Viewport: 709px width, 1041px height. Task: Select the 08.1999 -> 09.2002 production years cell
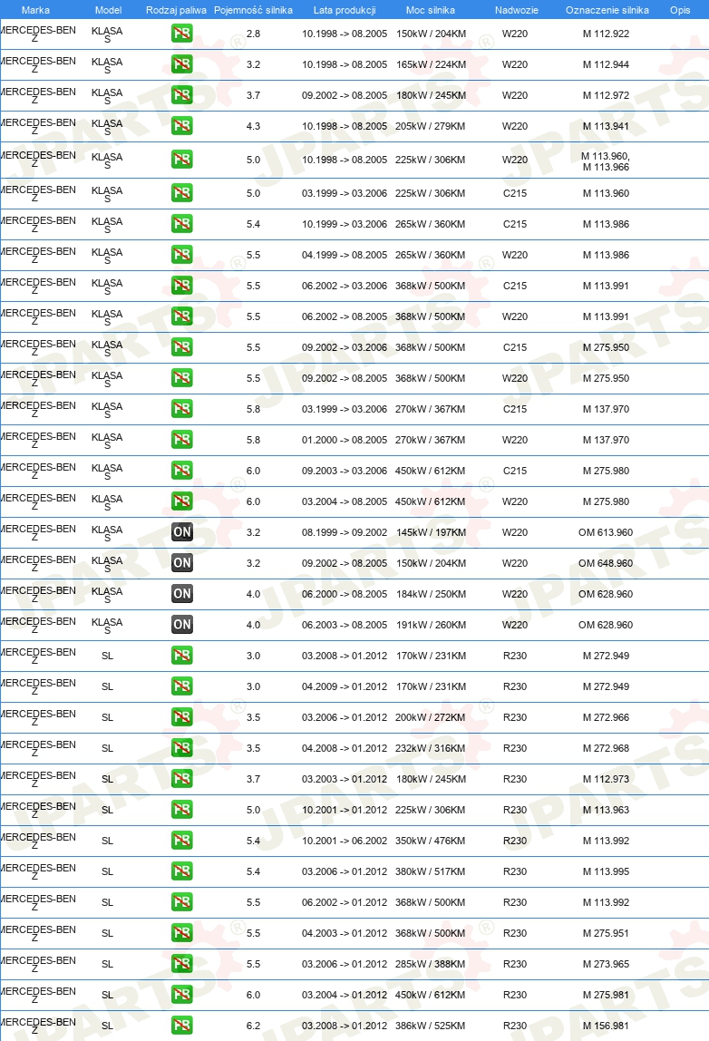pyautogui.click(x=345, y=532)
